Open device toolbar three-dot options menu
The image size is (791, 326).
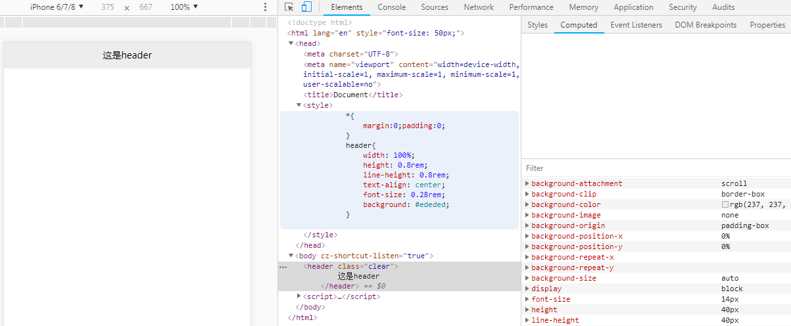[x=265, y=7]
